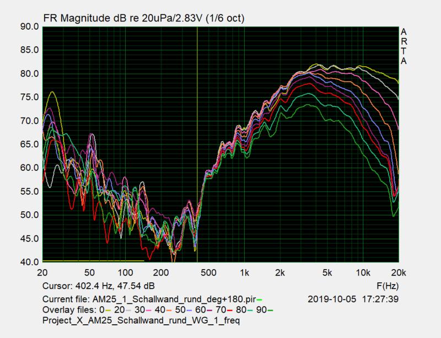Click the 'Overlay files:' label
This screenshot has width=441, height=338.
click(69, 309)
